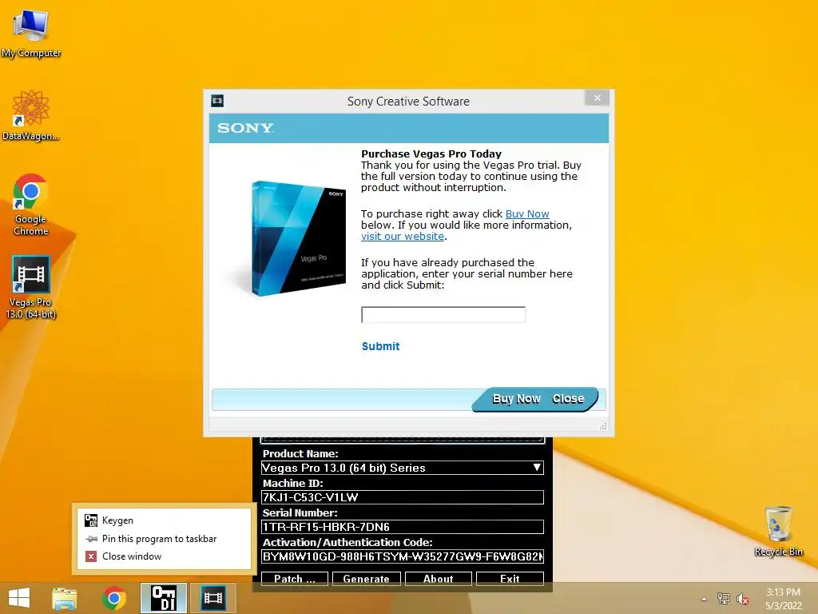Click the SONY logo banner
The height and width of the screenshot is (614, 818).
(408, 128)
